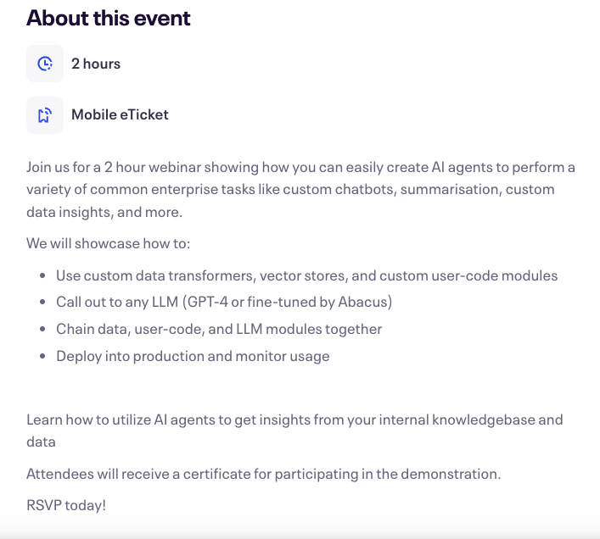The width and height of the screenshot is (600, 539).
Task: Click the word 'Abacus' in the second bullet
Action: (x=362, y=302)
